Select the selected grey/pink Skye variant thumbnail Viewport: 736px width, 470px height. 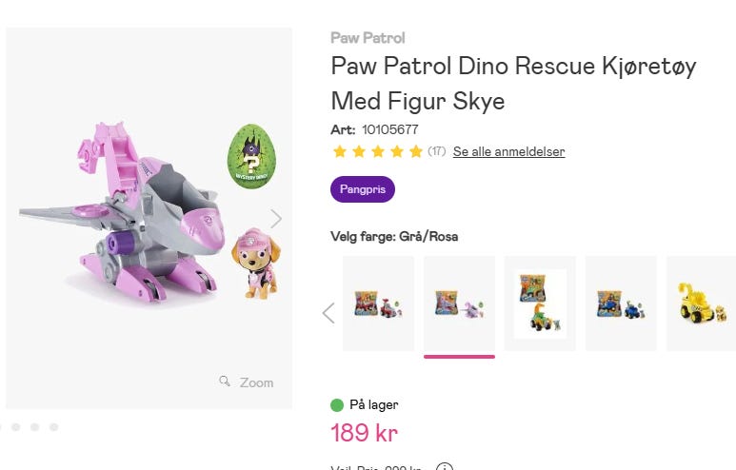(x=459, y=303)
